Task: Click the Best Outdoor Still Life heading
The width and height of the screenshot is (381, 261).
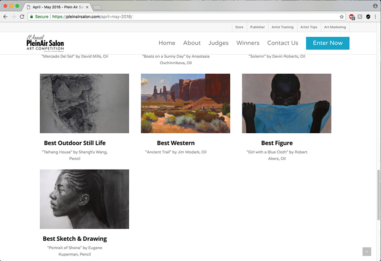Action: point(75,143)
